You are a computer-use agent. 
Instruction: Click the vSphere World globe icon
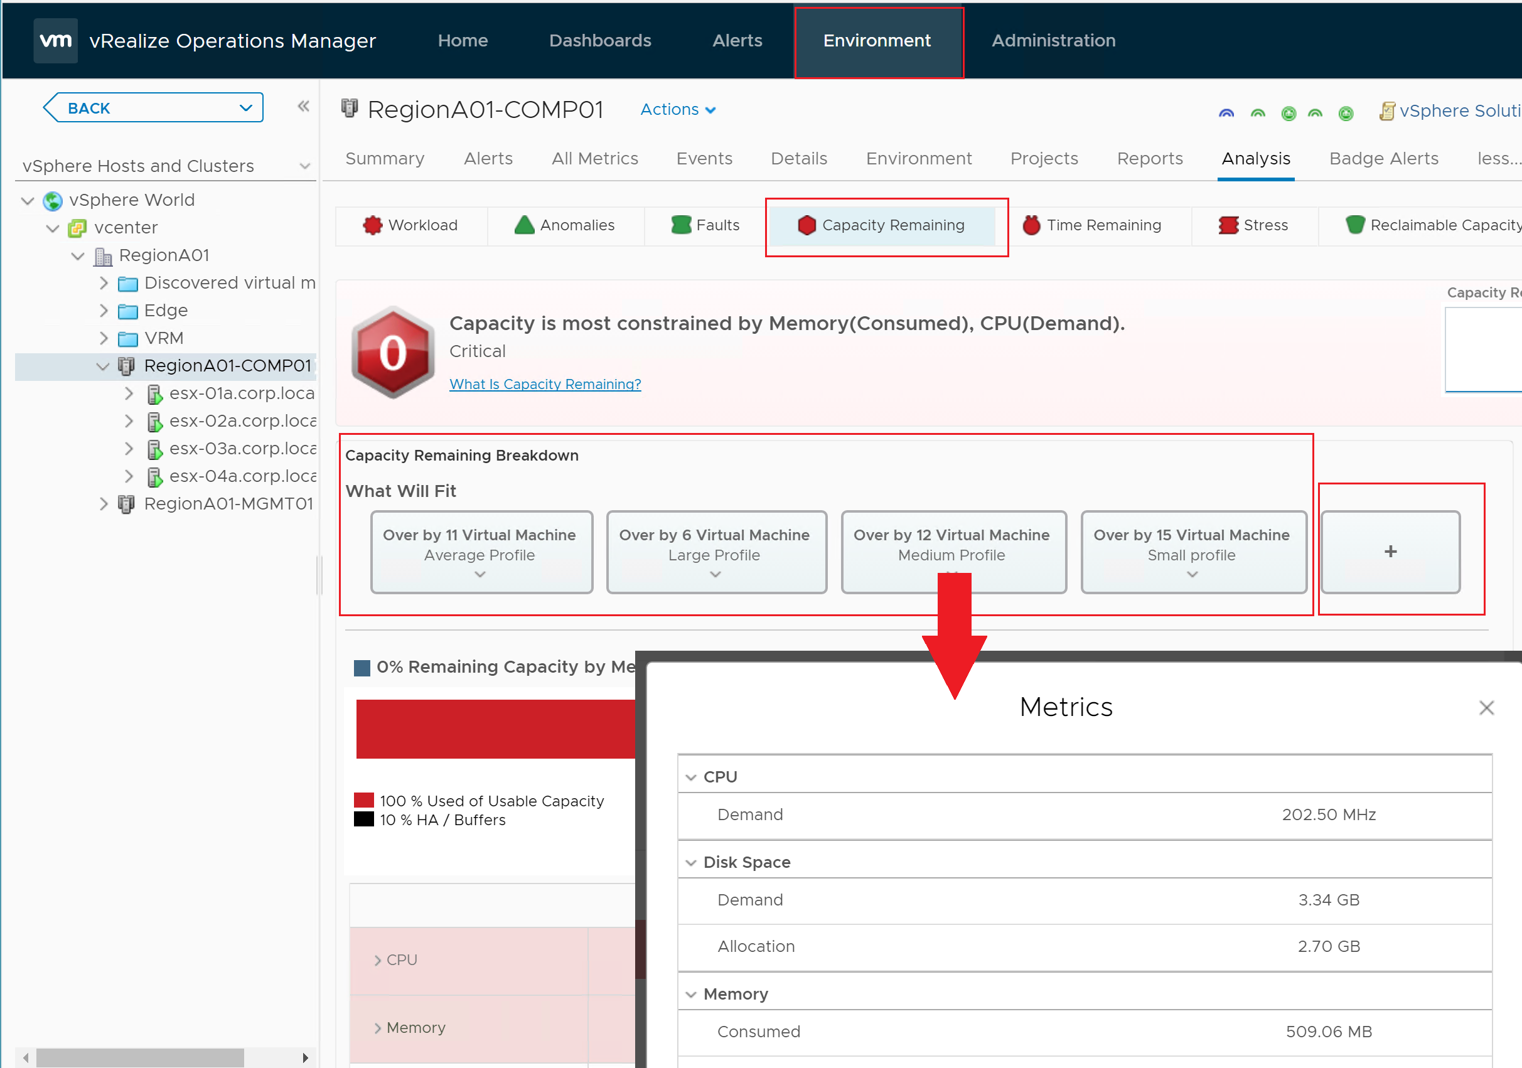pos(52,200)
